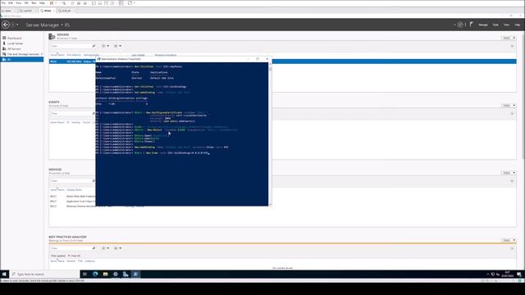Click the taskbar clock
The image size is (525, 295).
pyautogui.click(x=507, y=275)
